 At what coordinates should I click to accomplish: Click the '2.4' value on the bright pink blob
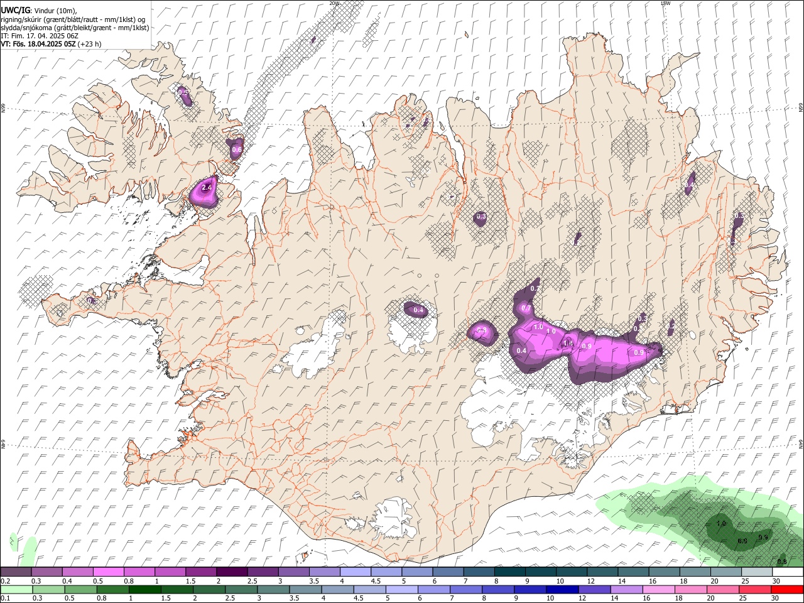207,187
